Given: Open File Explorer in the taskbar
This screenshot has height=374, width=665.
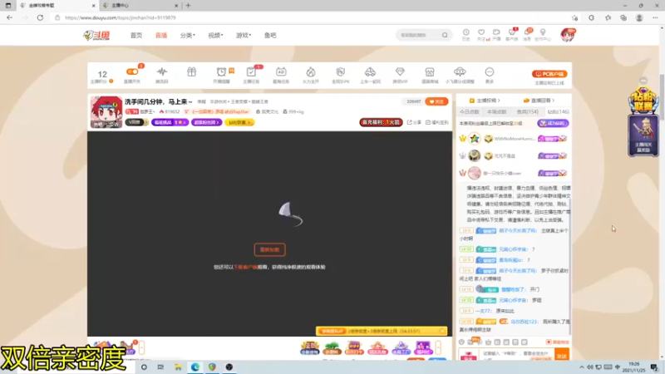Looking at the screenshot, I should point(178,367).
